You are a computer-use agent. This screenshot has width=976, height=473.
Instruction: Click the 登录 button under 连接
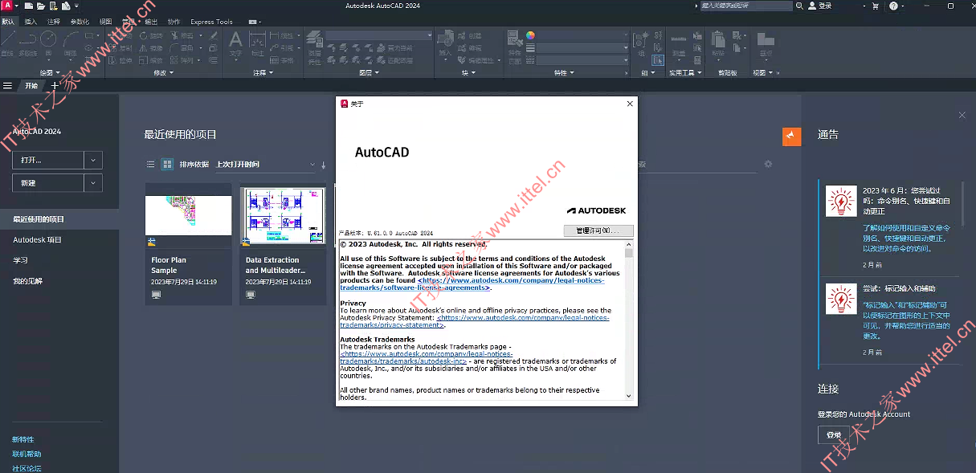pos(833,434)
